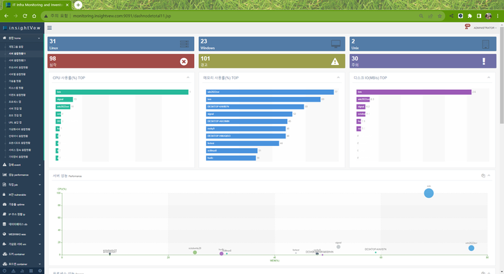Image resolution: width=504 pixels, height=274 pixels.
Task: Click the database icon of db menu
Action: (x=4, y=224)
